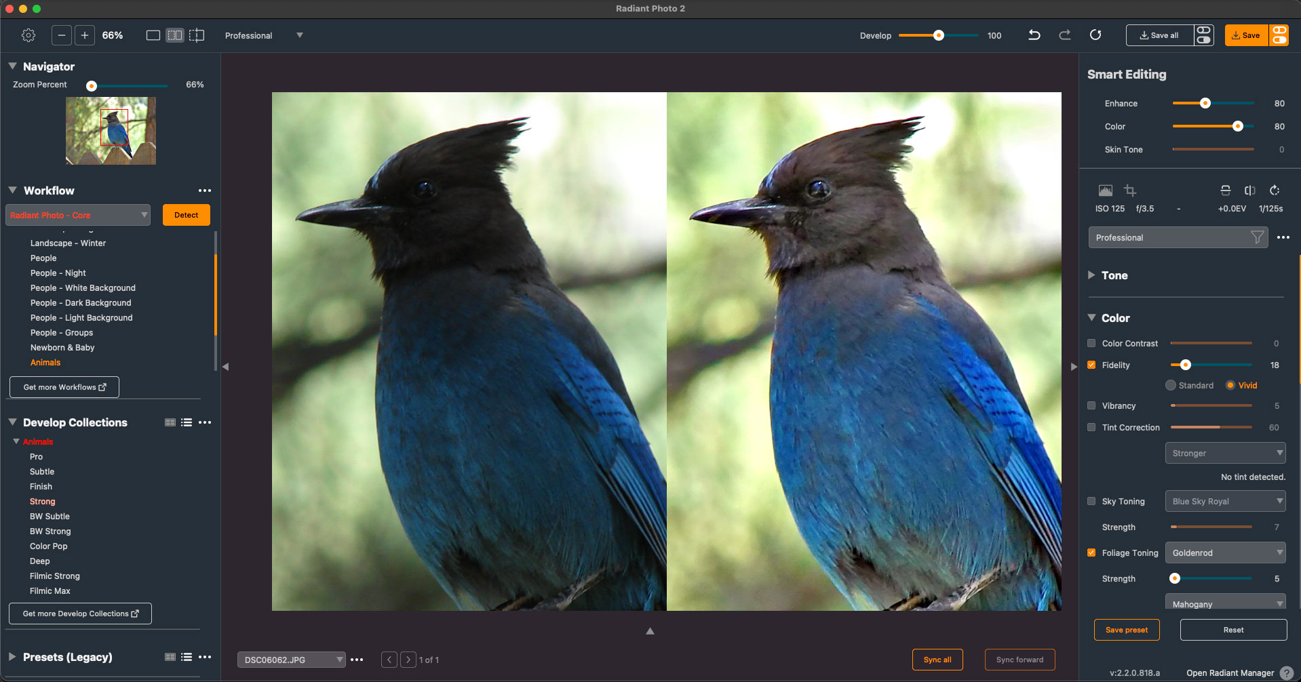1301x682 pixels.
Task: Switch to split-line compare view
Action: [197, 35]
